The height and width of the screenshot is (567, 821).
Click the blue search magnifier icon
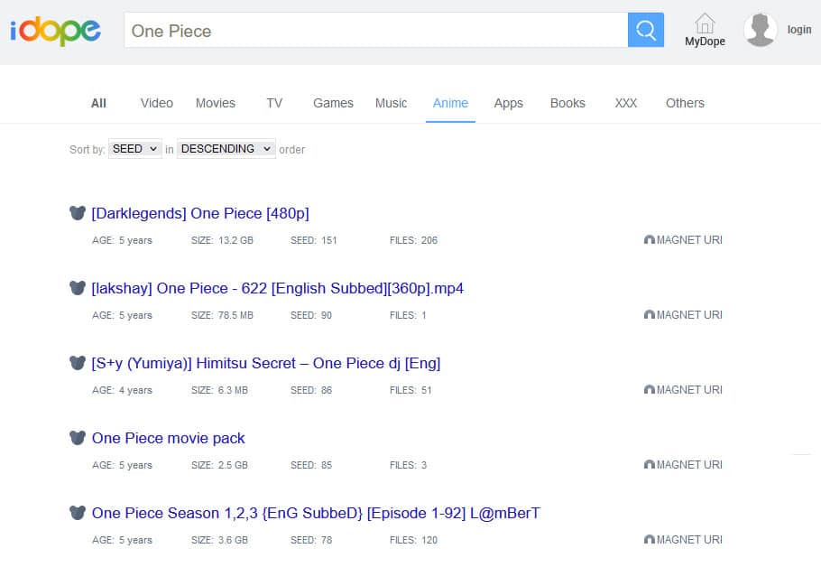(644, 30)
